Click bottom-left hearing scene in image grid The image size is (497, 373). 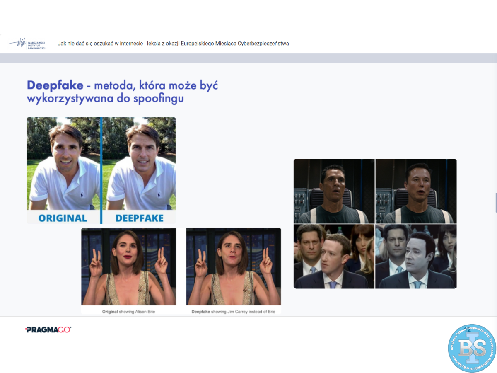click(x=334, y=257)
